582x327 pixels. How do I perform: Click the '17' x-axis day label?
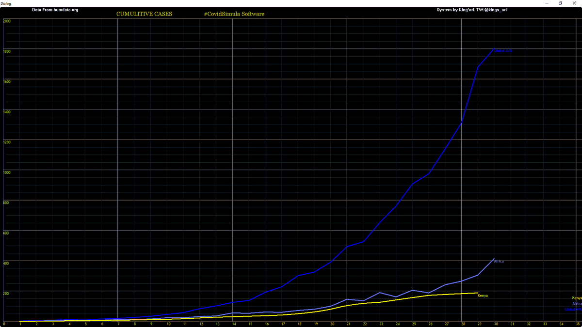click(x=283, y=324)
